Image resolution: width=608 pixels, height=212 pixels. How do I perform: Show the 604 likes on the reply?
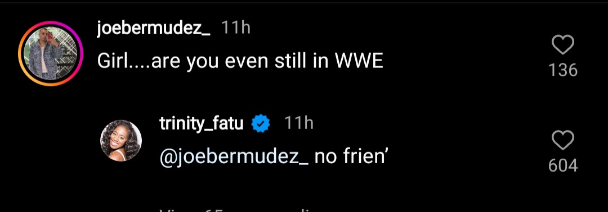(x=563, y=165)
